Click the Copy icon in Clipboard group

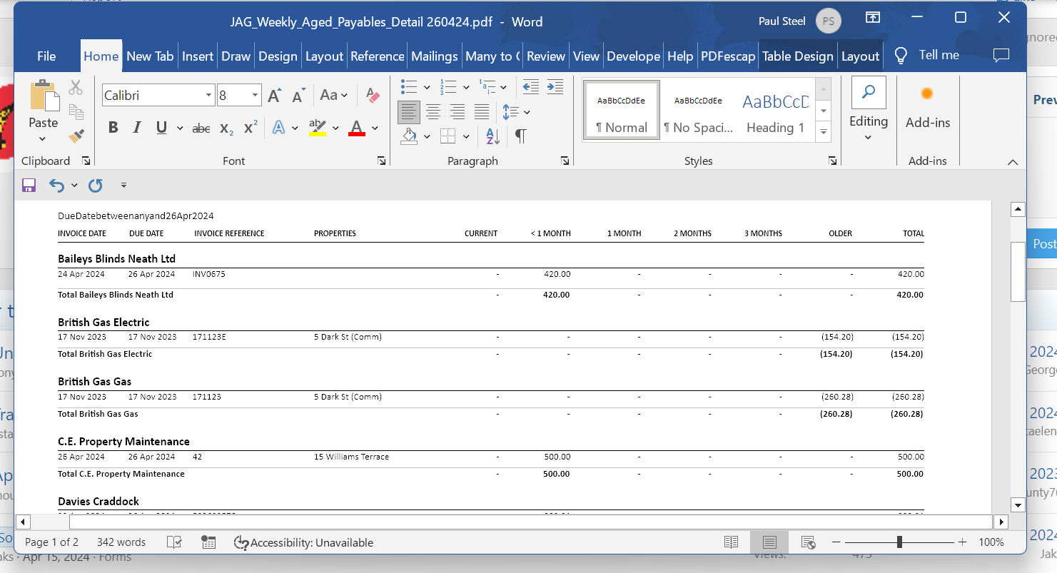point(76,111)
